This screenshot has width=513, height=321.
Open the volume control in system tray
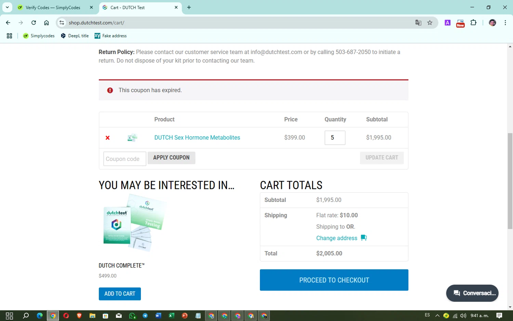tap(463, 316)
